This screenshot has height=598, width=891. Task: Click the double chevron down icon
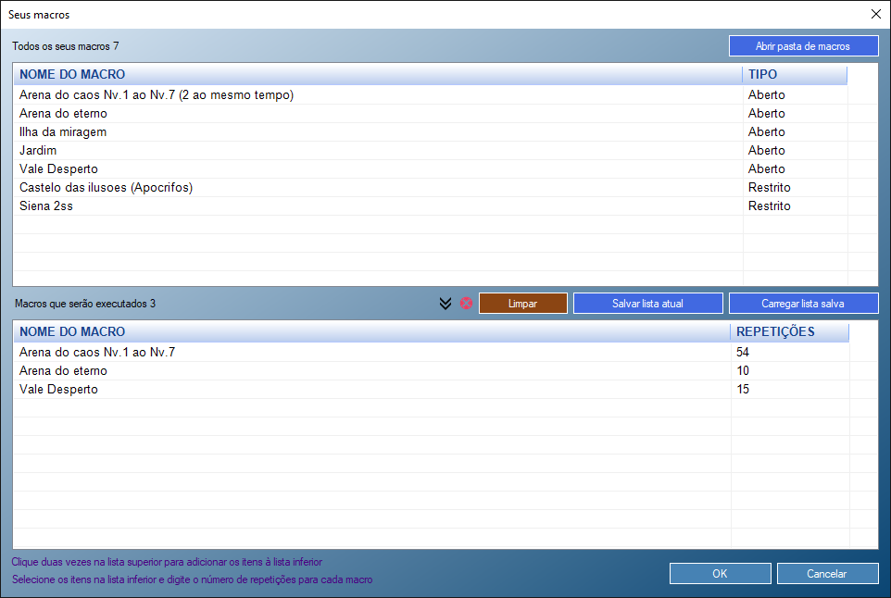pos(445,304)
